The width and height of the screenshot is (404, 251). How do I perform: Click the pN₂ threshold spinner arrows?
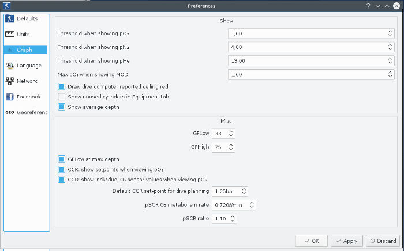tap(390, 47)
